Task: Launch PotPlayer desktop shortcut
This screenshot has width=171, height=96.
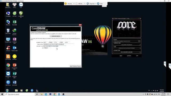Action: click(14, 57)
